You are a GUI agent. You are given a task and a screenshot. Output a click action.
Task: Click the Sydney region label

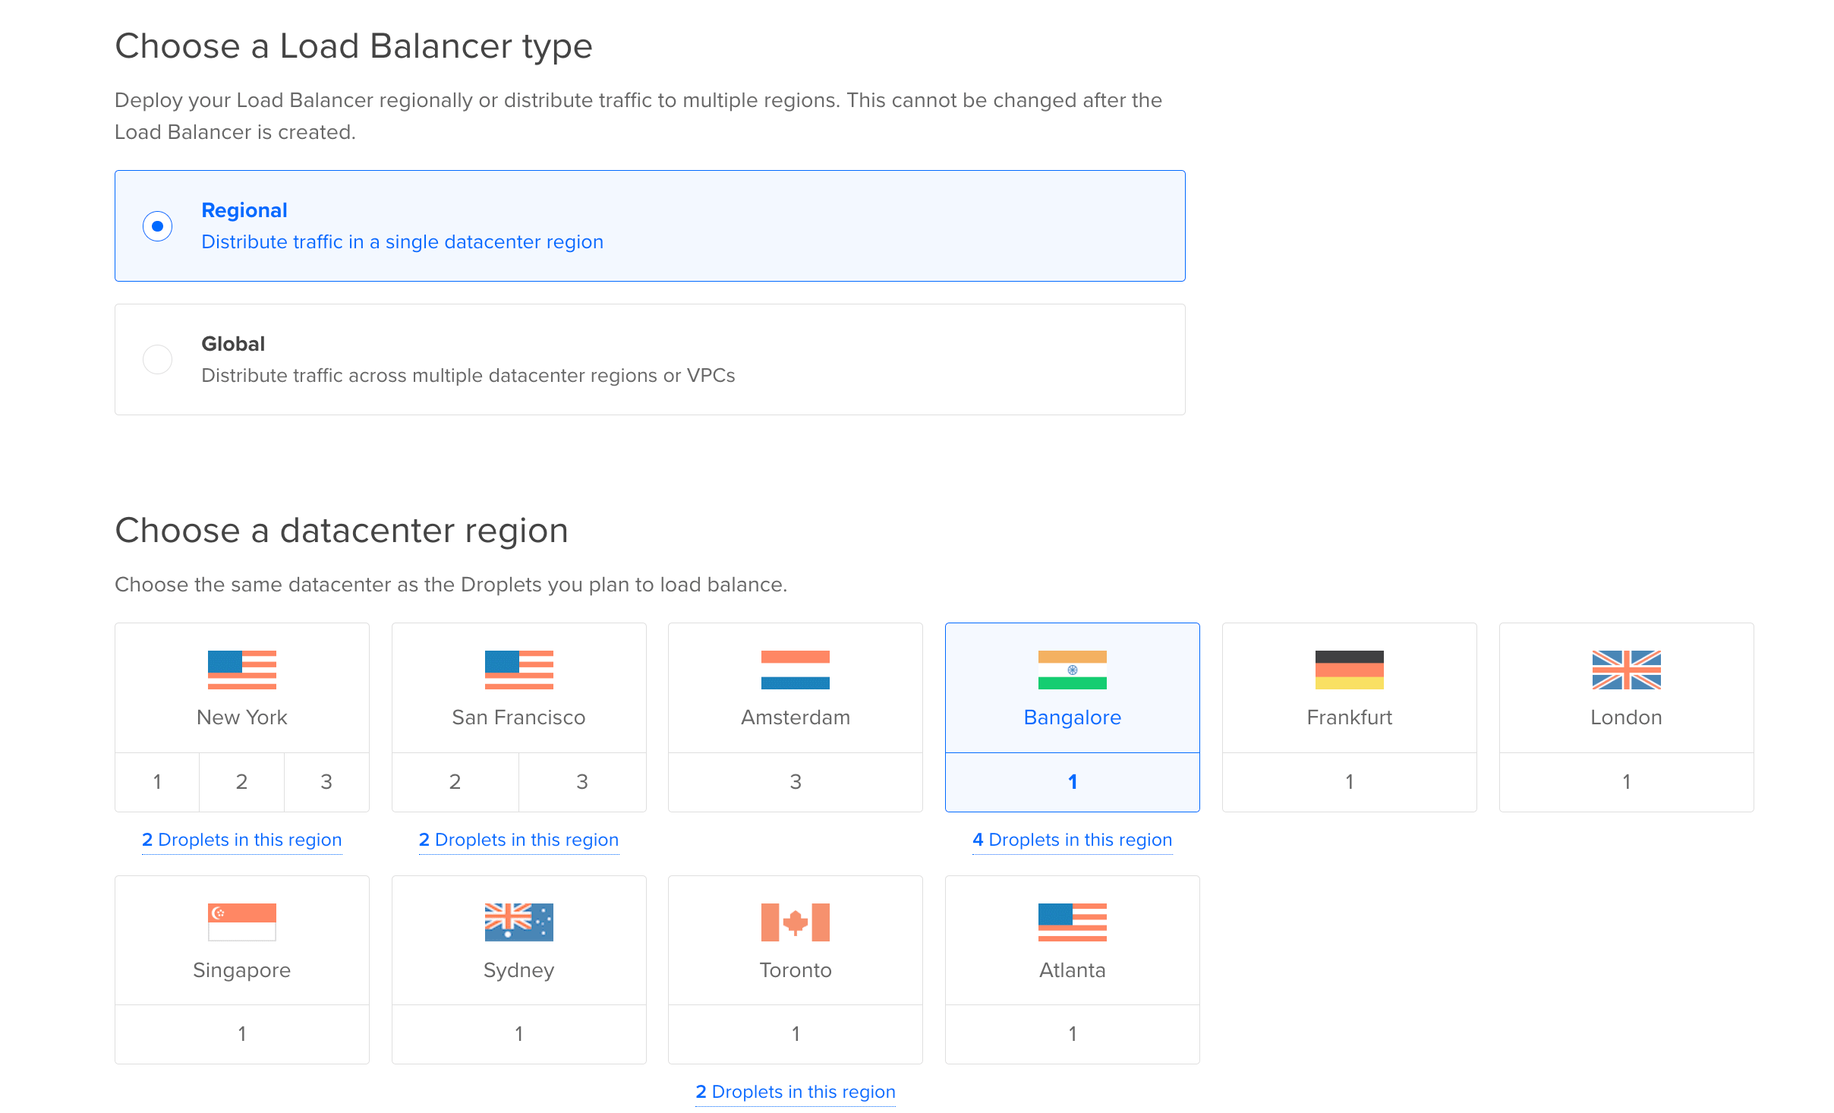pos(518,970)
